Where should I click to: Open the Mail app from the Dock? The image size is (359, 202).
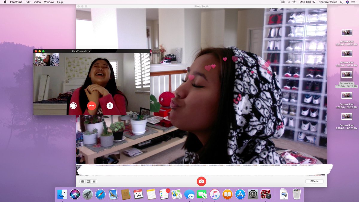pos(113,194)
